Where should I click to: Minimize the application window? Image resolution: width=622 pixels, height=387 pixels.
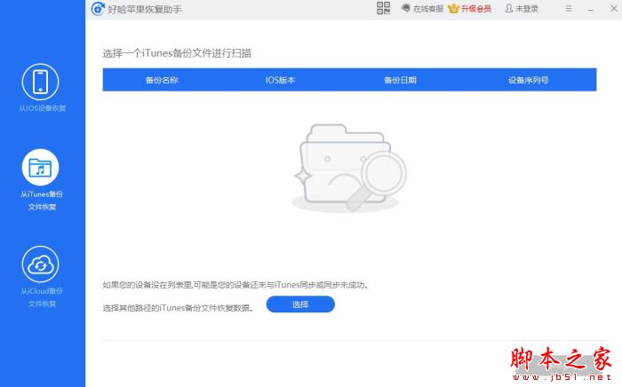(591, 9)
